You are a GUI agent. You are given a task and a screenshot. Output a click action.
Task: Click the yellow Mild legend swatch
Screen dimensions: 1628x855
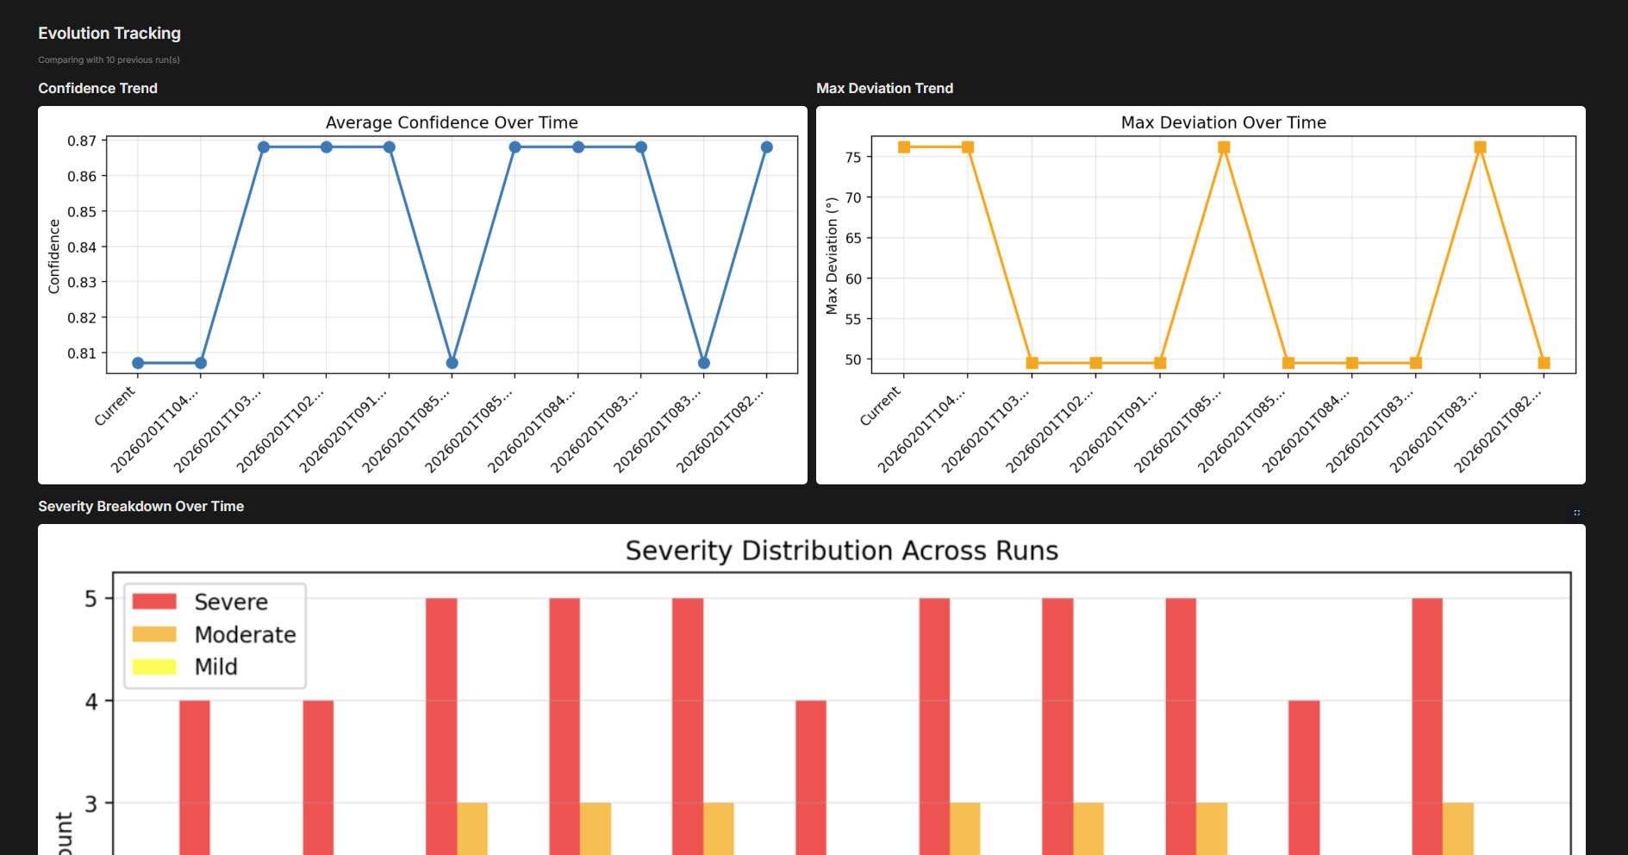tap(154, 666)
